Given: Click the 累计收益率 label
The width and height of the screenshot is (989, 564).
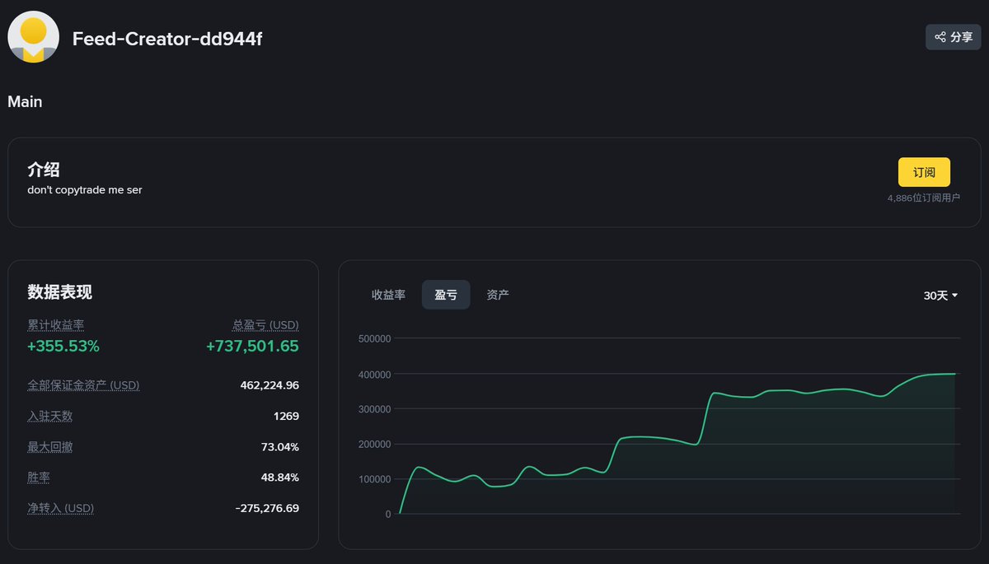Looking at the screenshot, I should pos(56,325).
